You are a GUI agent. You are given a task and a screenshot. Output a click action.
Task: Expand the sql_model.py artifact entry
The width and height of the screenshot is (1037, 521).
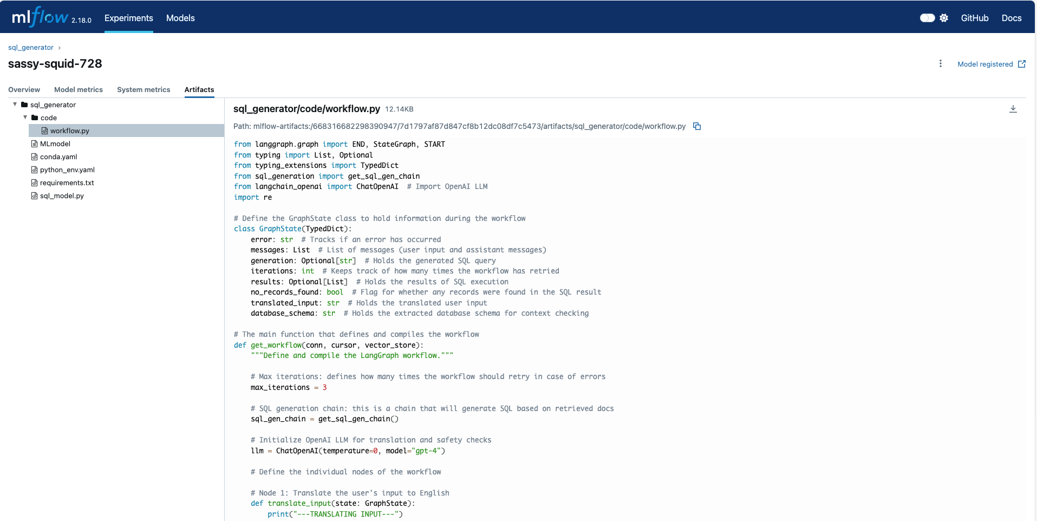coord(61,196)
